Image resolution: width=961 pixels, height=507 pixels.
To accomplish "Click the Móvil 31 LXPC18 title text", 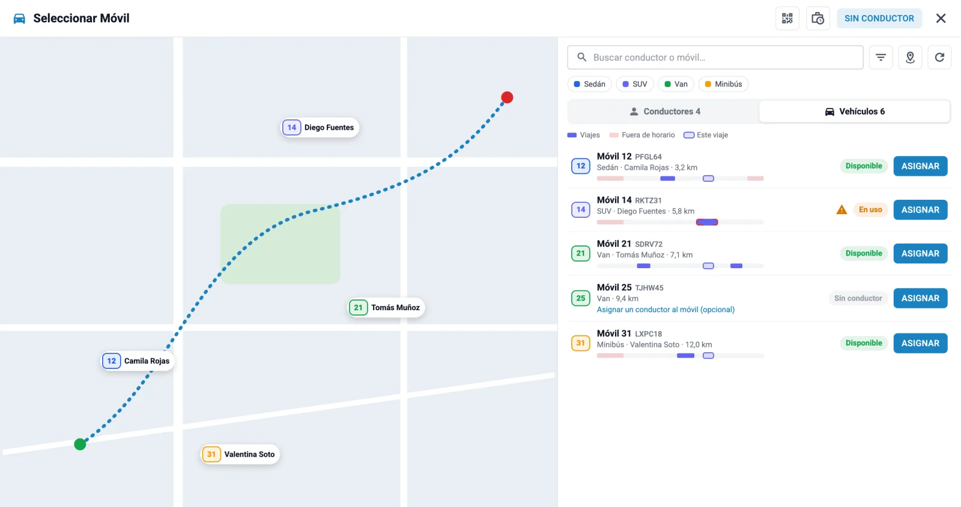I will pyautogui.click(x=629, y=334).
